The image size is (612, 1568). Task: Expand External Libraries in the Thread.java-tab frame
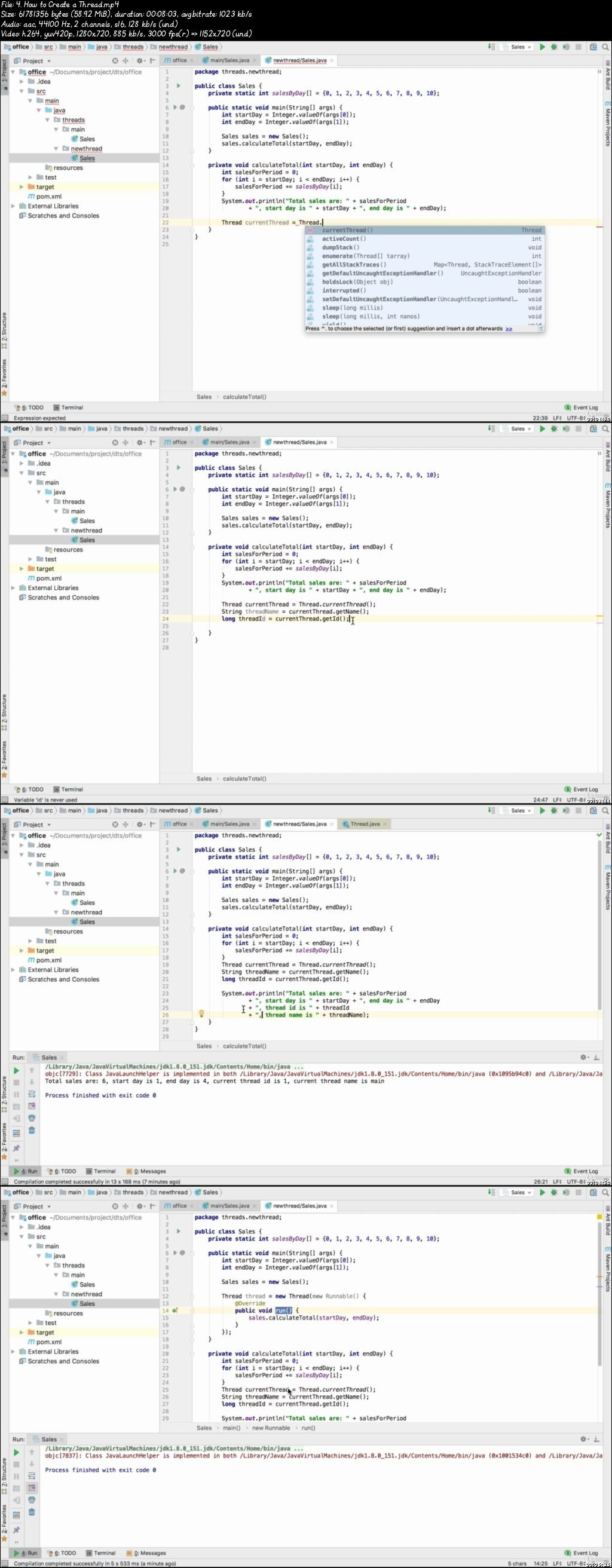pos(13,970)
